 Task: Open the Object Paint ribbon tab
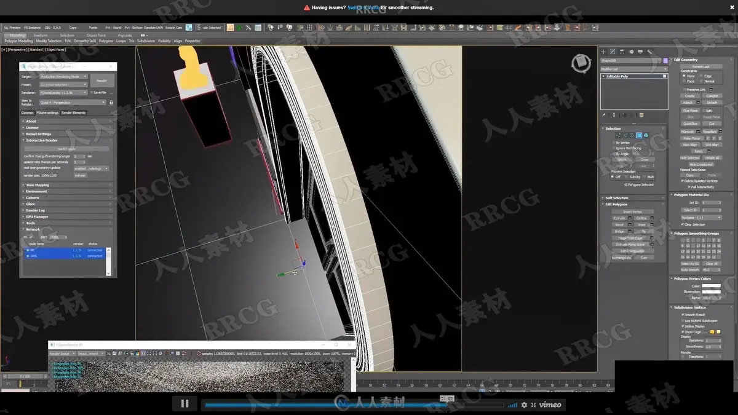(96, 36)
